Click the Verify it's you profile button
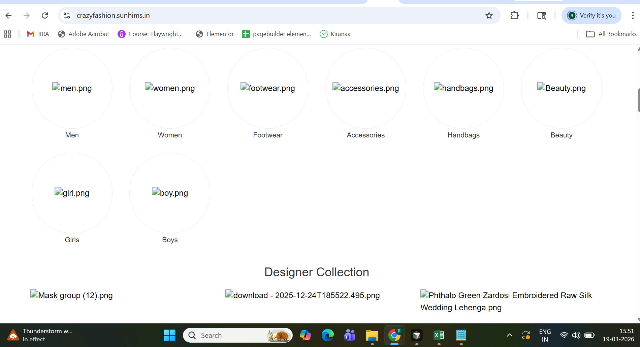640x347 pixels. pos(591,15)
